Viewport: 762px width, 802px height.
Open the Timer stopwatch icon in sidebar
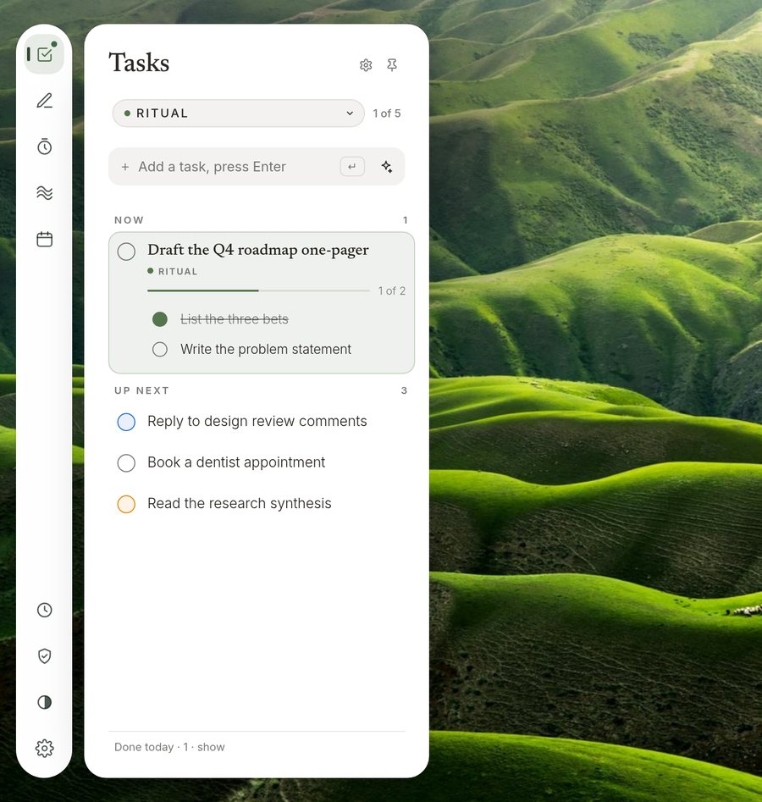tap(45, 147)
